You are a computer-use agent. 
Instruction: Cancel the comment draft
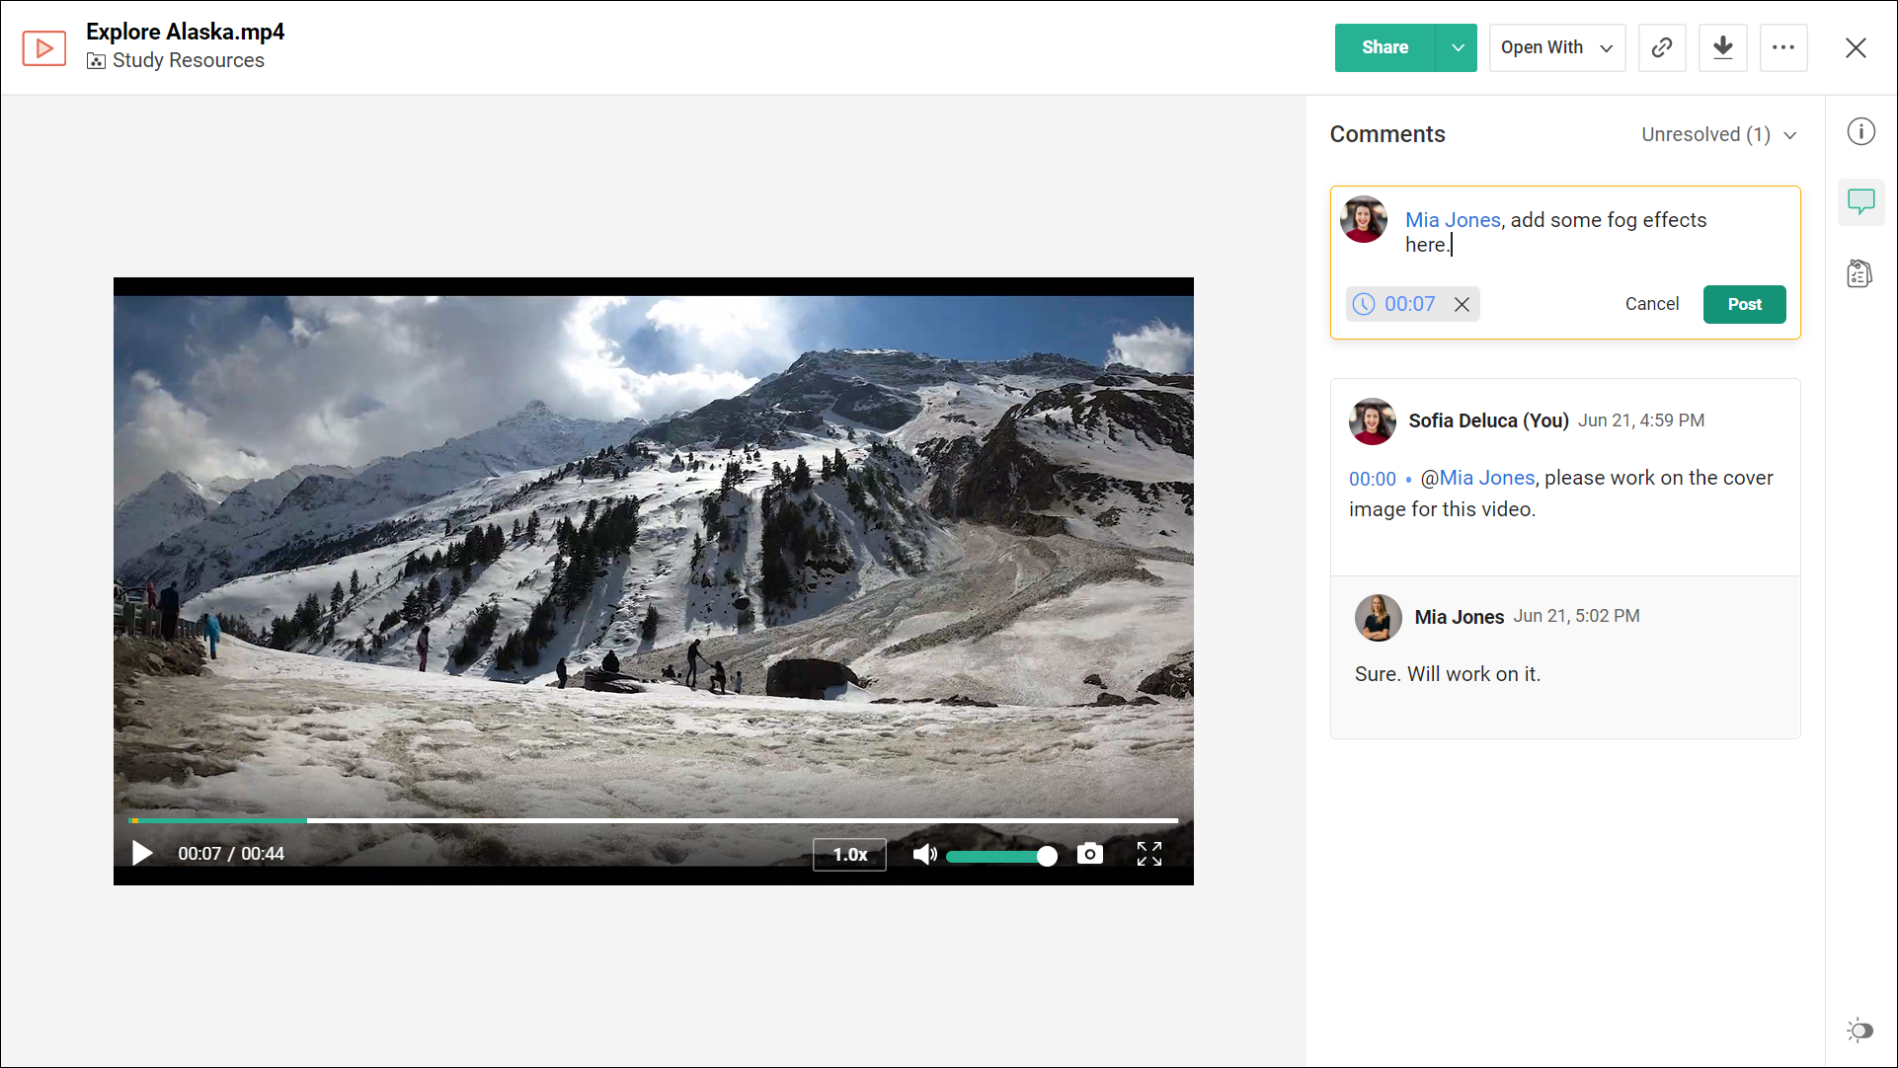(1651, 304)
